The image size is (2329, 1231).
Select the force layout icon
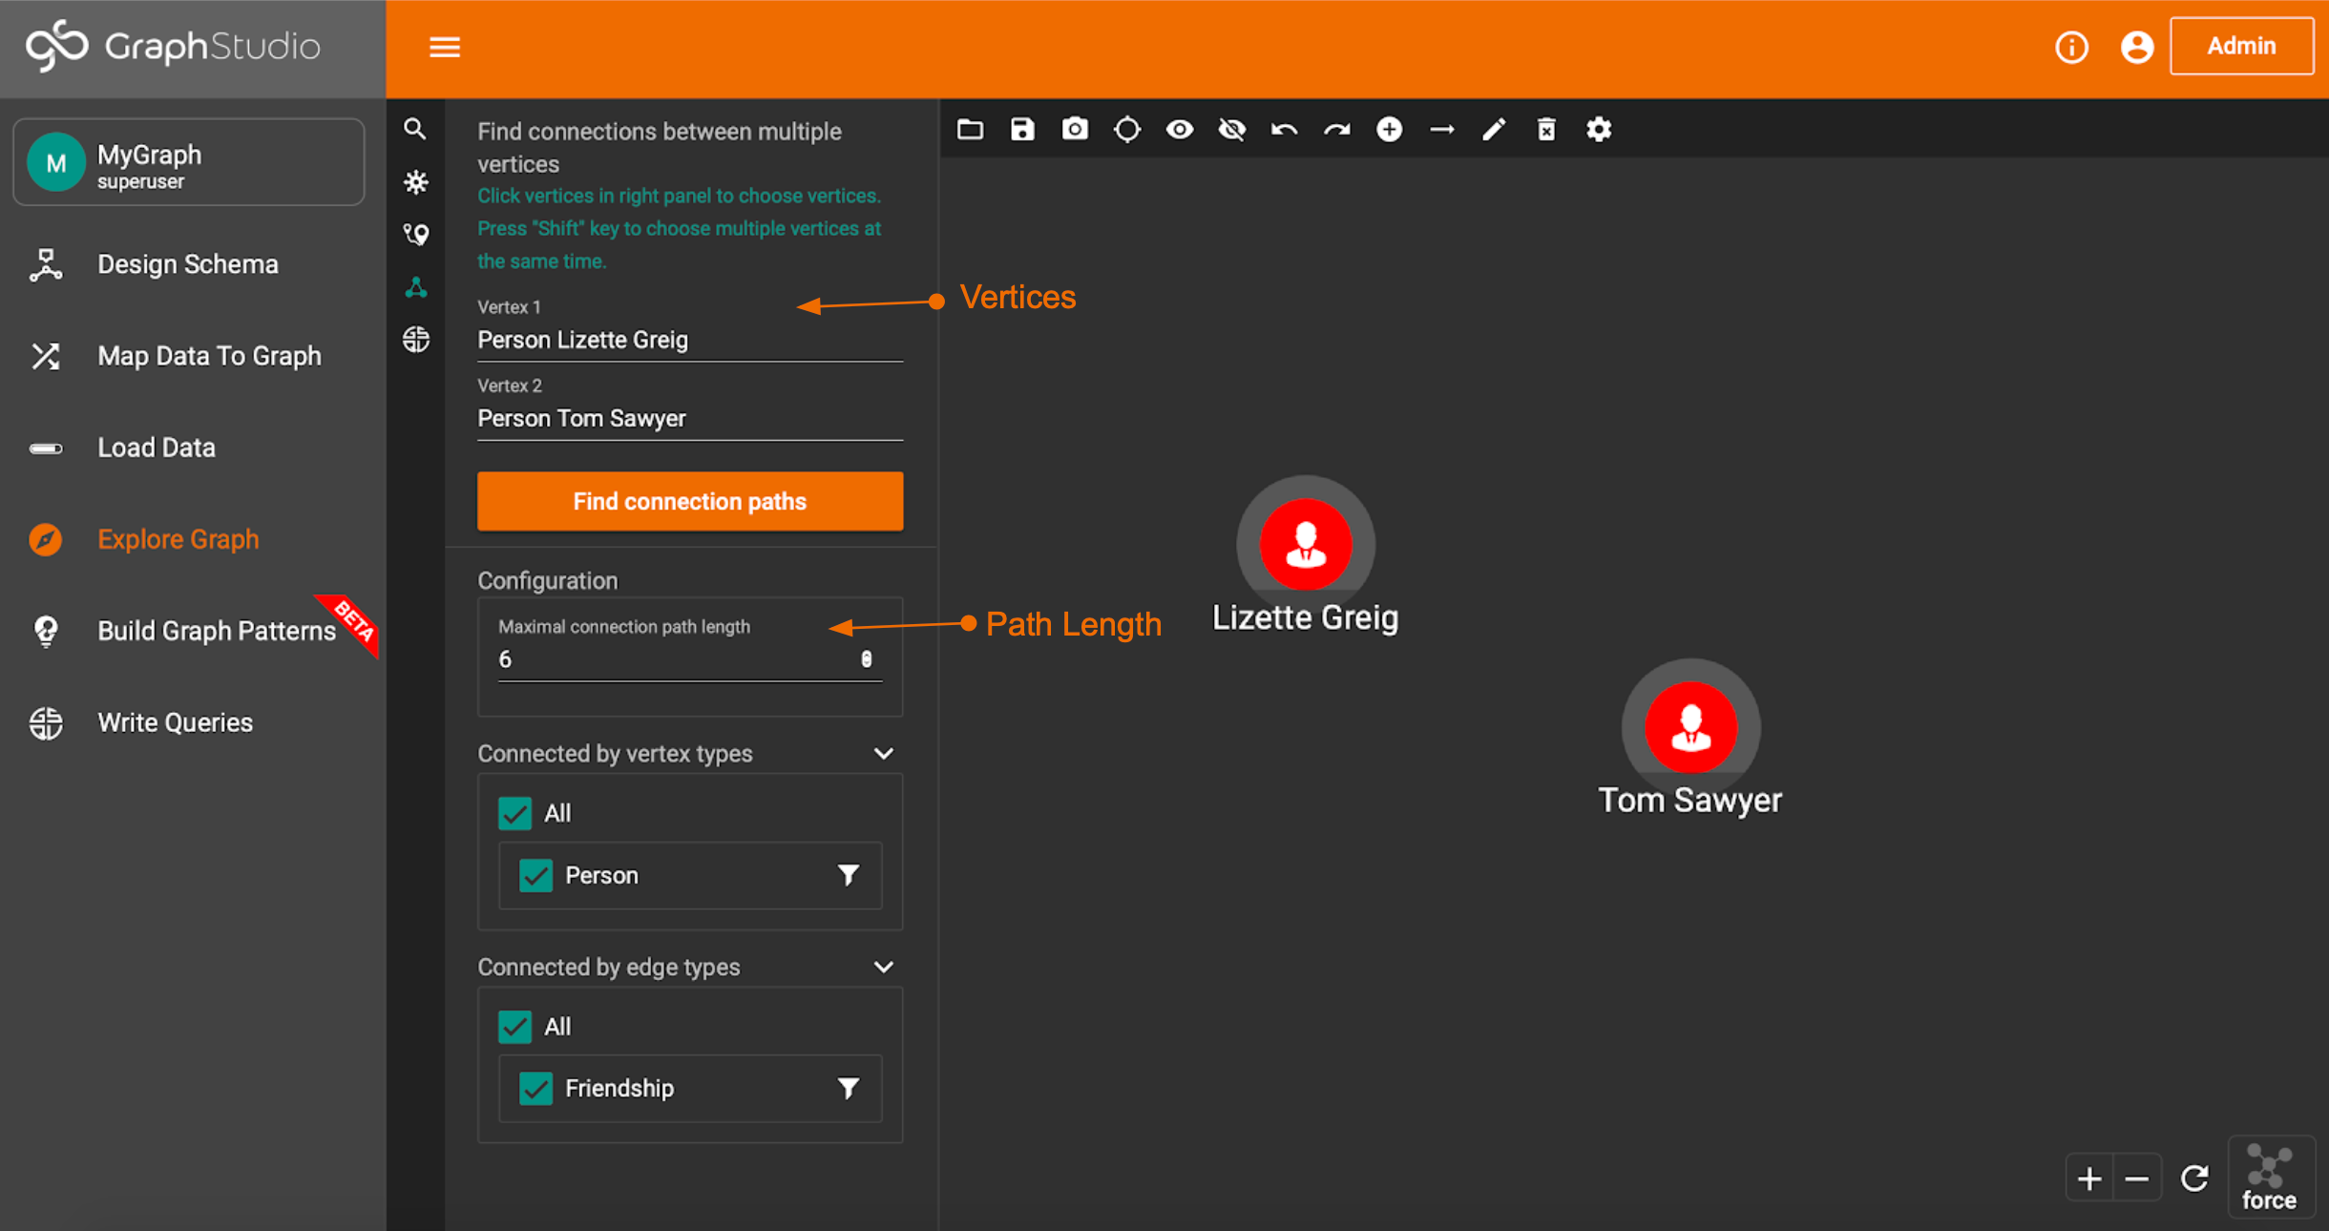[2269, 1178]
